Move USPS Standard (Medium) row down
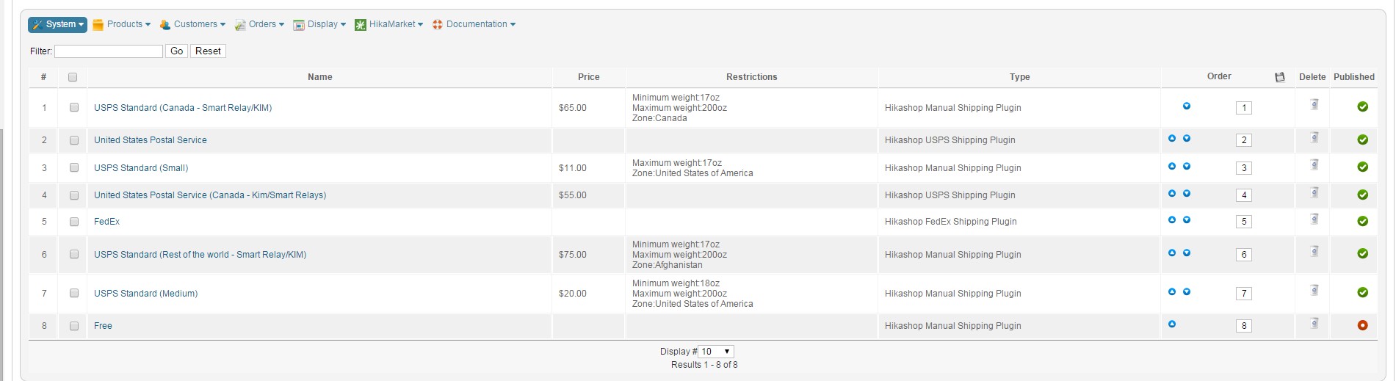Image resolution: width=1396 pixels, height=381 pixels. tap(1187, 292)
